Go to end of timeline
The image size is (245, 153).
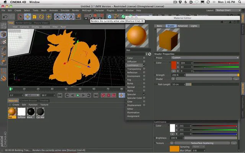pyautogui.click(x=96, y=95)
